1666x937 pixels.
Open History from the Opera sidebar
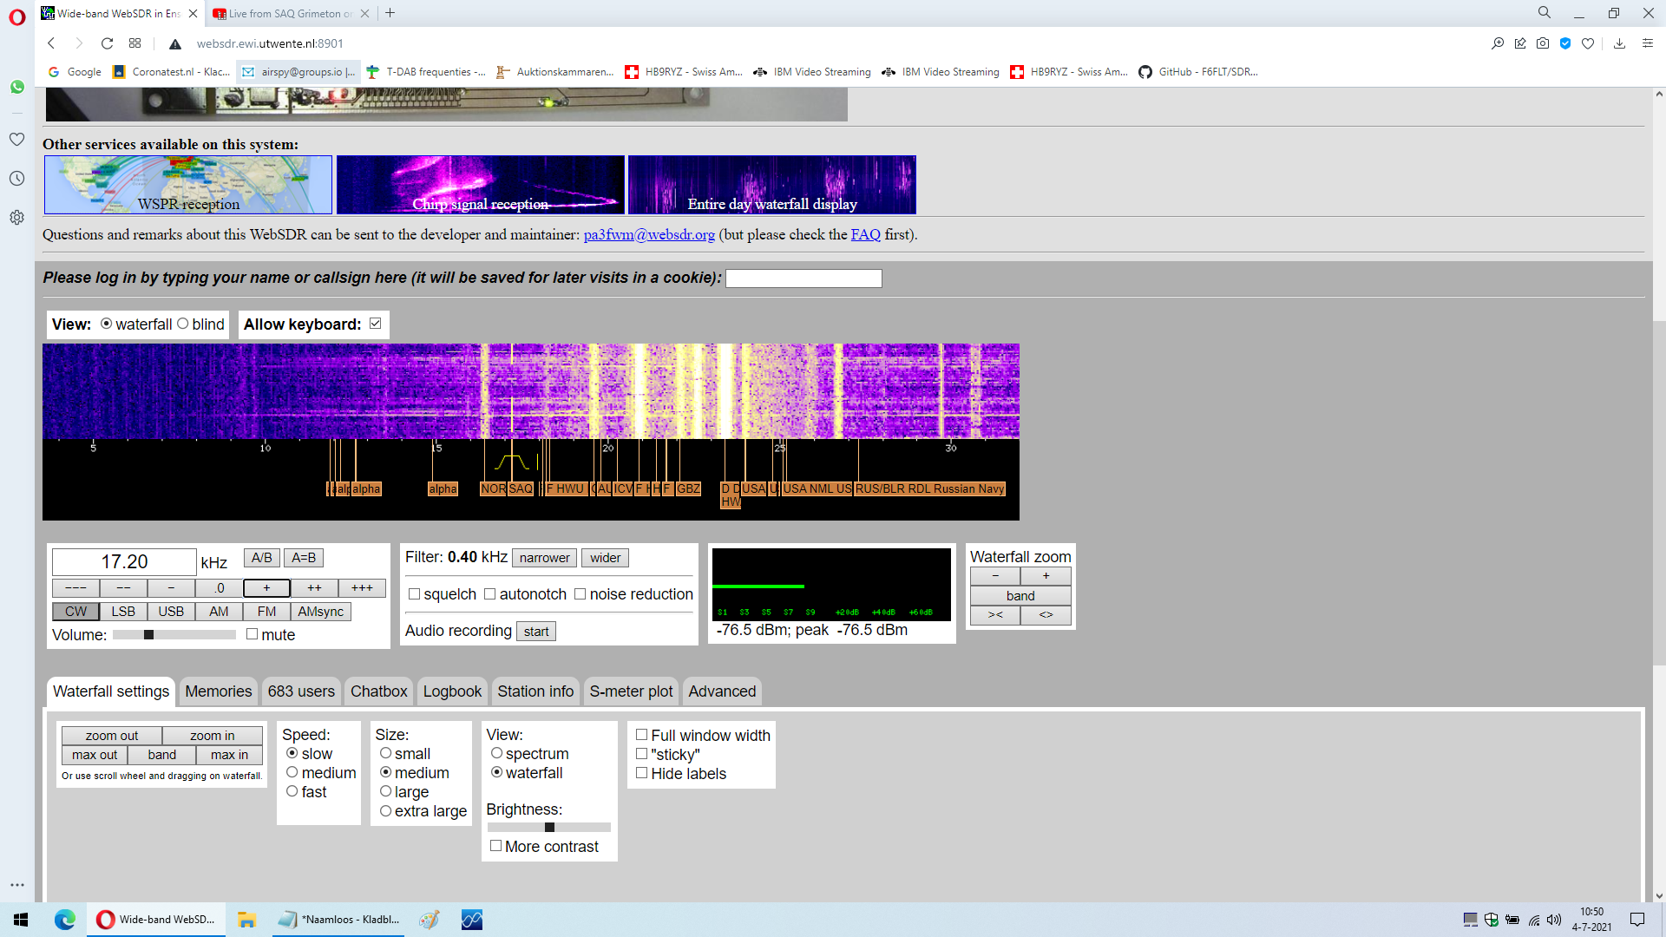click(x=16, y=179)
